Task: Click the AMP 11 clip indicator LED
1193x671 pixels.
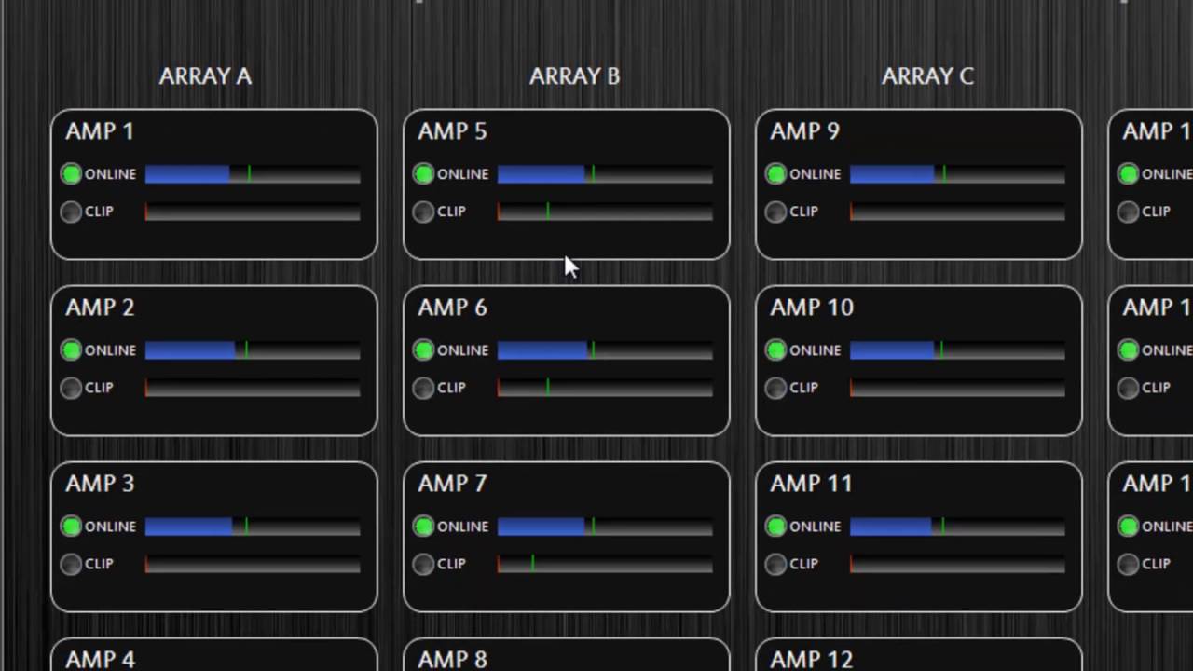Action: [x=776, y=565]
